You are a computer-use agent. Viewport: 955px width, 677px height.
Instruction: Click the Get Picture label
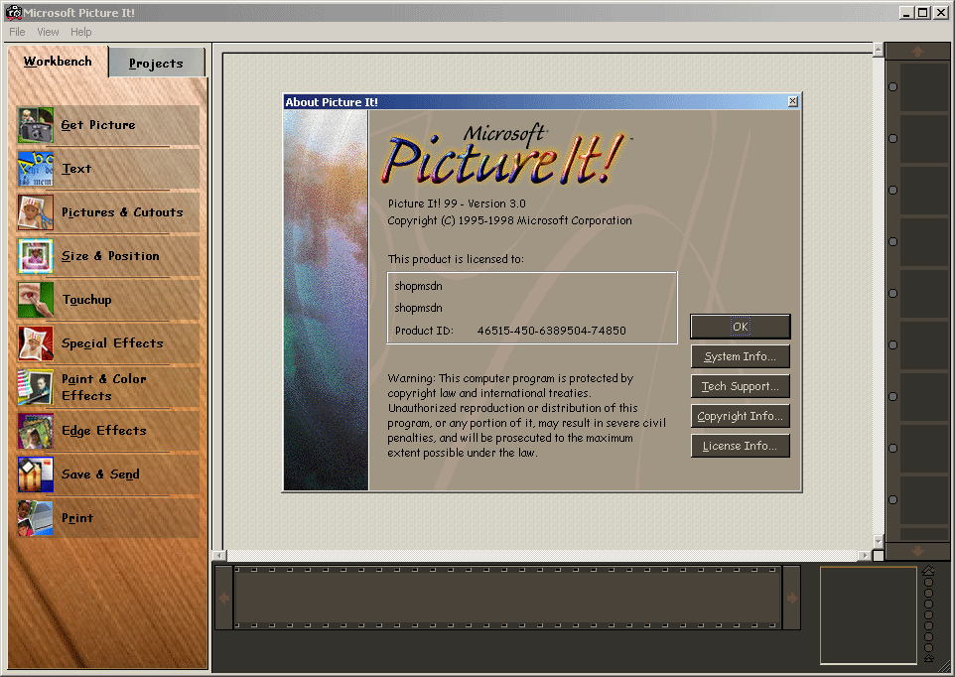click(98, 125)
